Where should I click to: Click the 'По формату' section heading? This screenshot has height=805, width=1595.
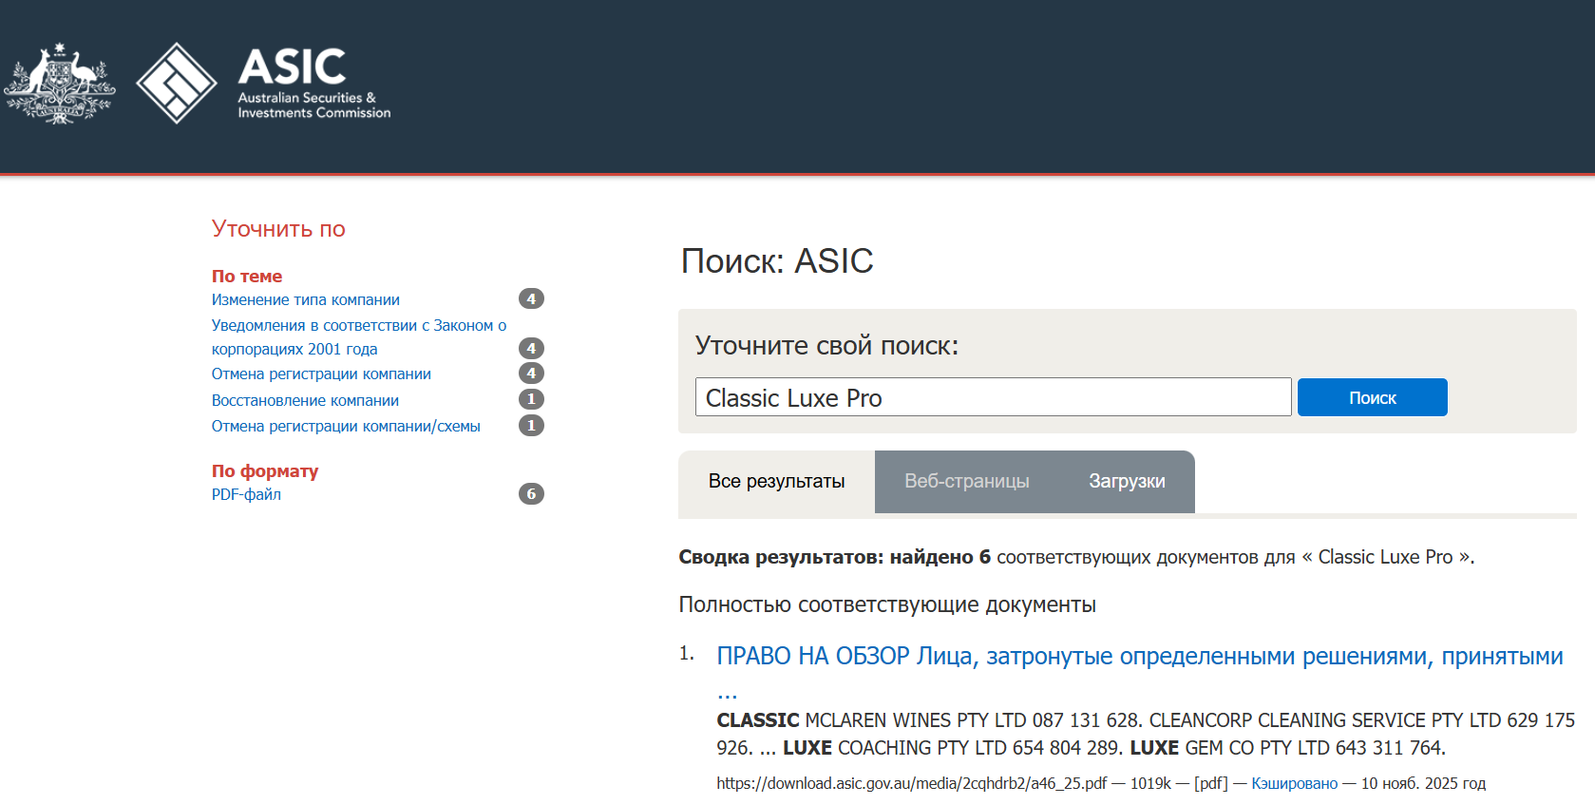(265, 471)
